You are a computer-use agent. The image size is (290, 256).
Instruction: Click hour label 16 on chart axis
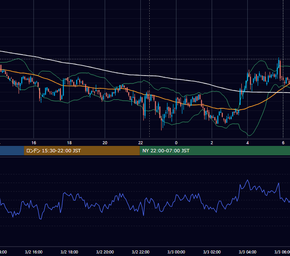[x=34, y=143]
